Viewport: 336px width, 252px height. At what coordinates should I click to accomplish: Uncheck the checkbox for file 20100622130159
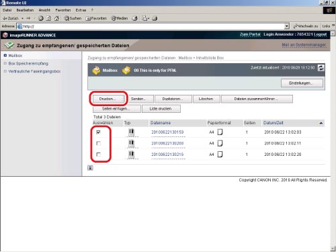[98, 132]
